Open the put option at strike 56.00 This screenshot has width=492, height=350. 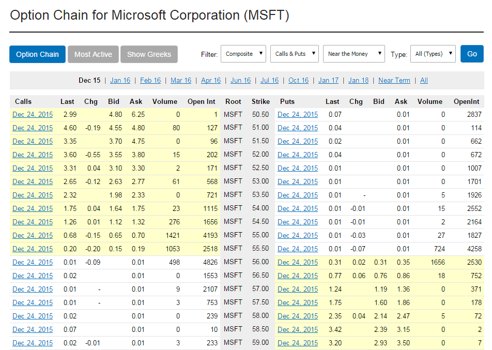(x=298, y=262)
